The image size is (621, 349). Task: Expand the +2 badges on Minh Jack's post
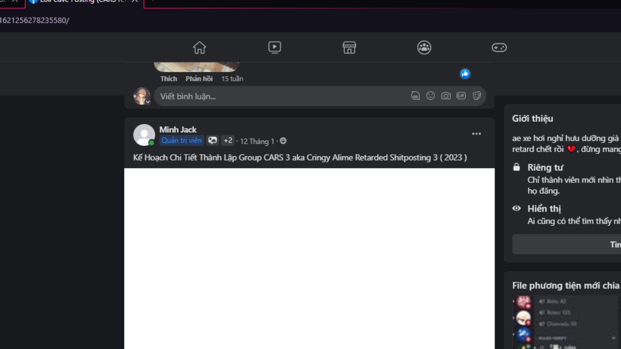click(x=228, y=141)
